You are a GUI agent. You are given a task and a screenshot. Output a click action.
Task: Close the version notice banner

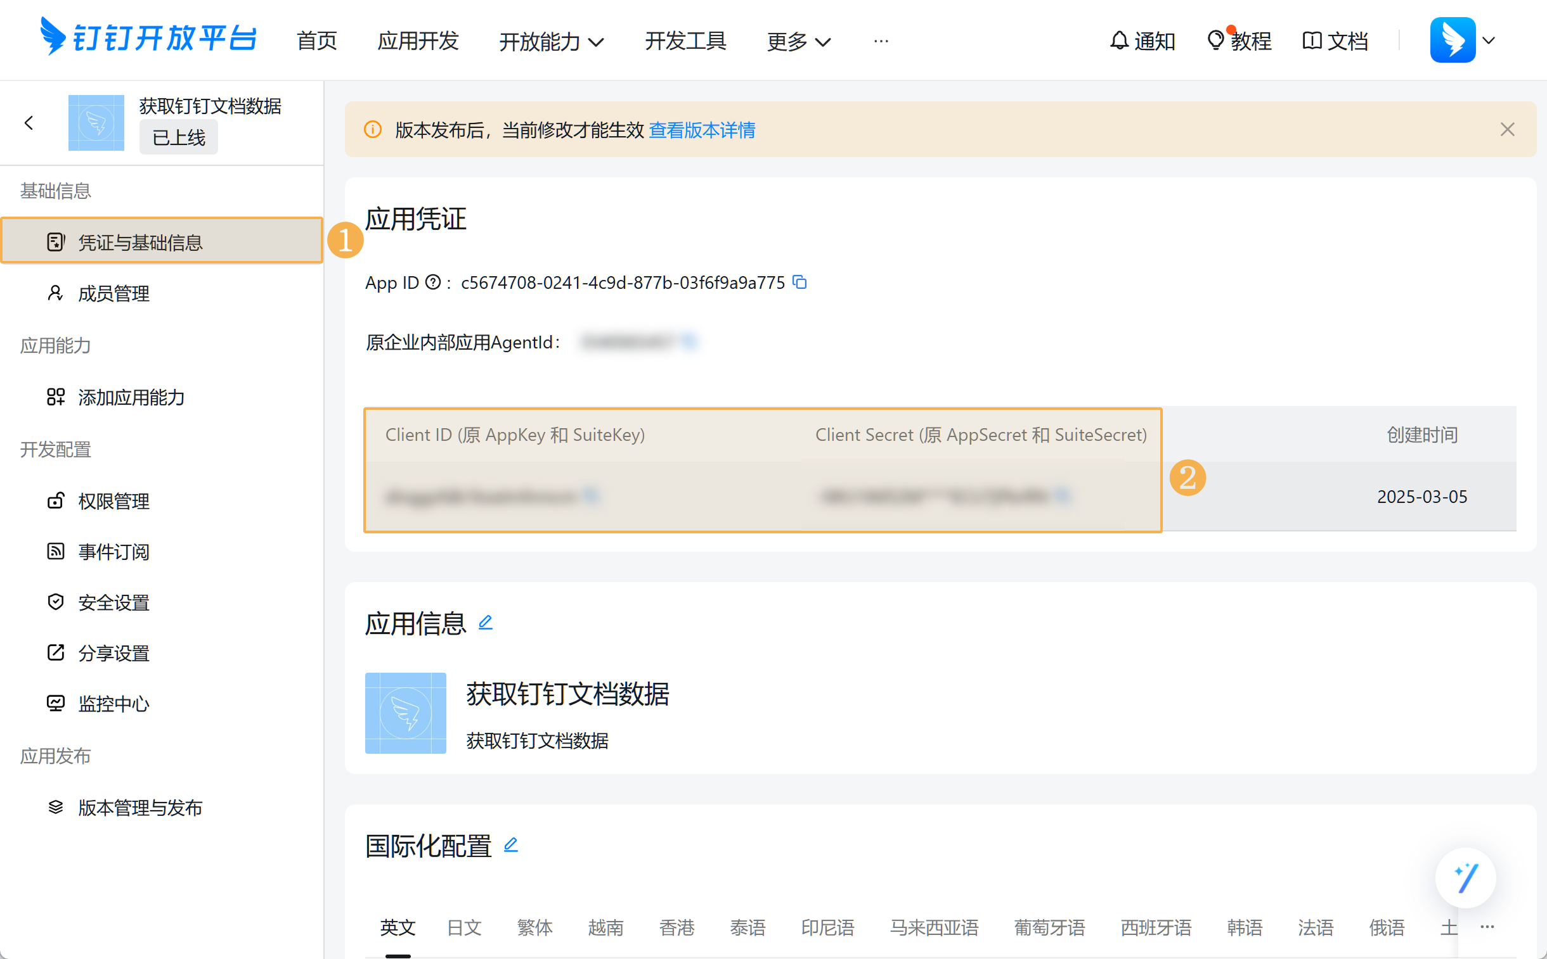(1507, 130)
